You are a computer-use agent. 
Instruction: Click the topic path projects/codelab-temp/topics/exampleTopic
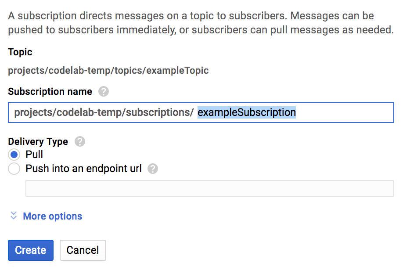coord(108,71)
